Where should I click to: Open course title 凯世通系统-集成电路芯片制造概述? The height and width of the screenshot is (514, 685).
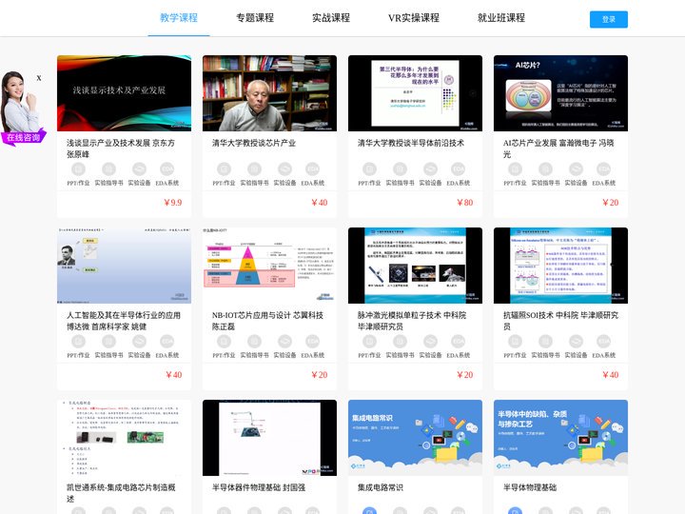coord(121,493)
